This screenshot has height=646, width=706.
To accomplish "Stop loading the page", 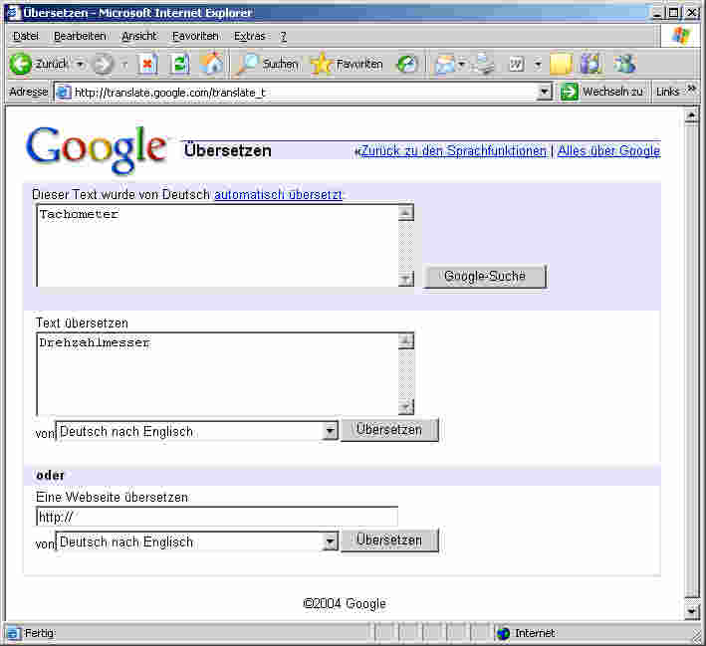I will coord(148,64).
